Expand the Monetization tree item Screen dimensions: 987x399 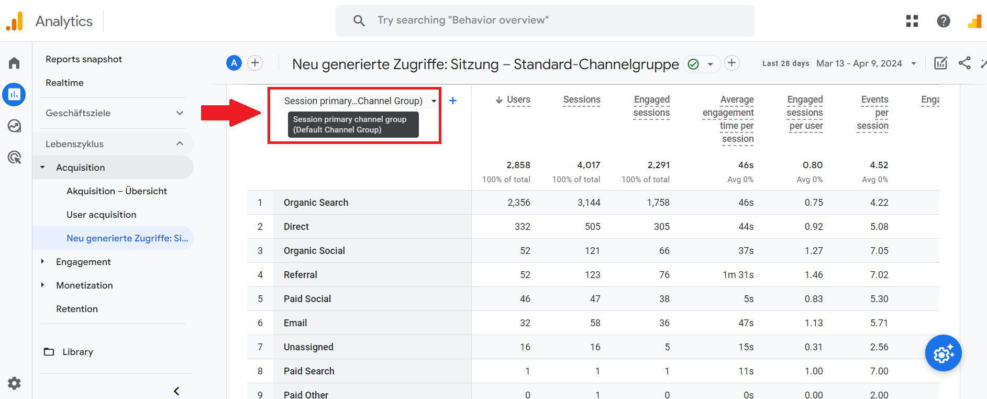43,285
